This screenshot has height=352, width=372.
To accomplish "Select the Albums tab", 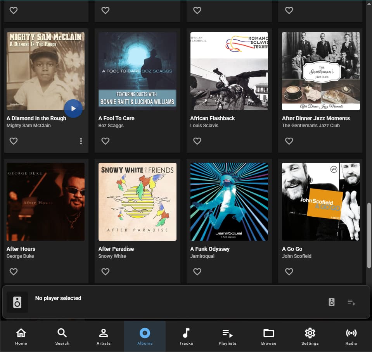I will [145, 336].
